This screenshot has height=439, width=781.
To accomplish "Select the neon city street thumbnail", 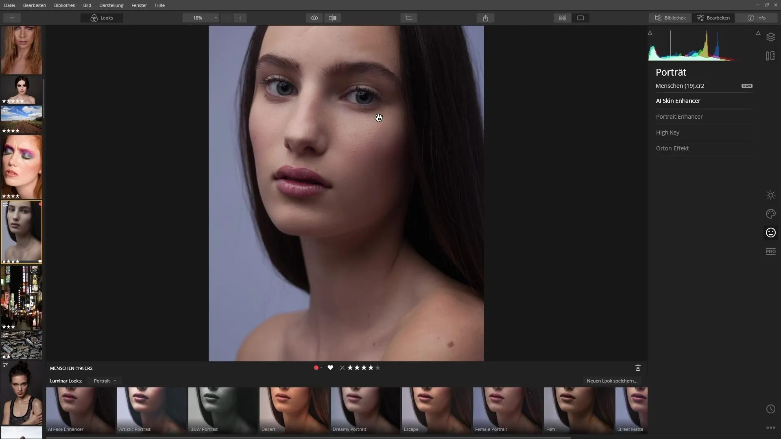I will coord(22,298).
